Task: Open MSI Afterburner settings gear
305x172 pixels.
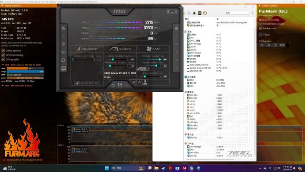Action: tap(63, 60)
